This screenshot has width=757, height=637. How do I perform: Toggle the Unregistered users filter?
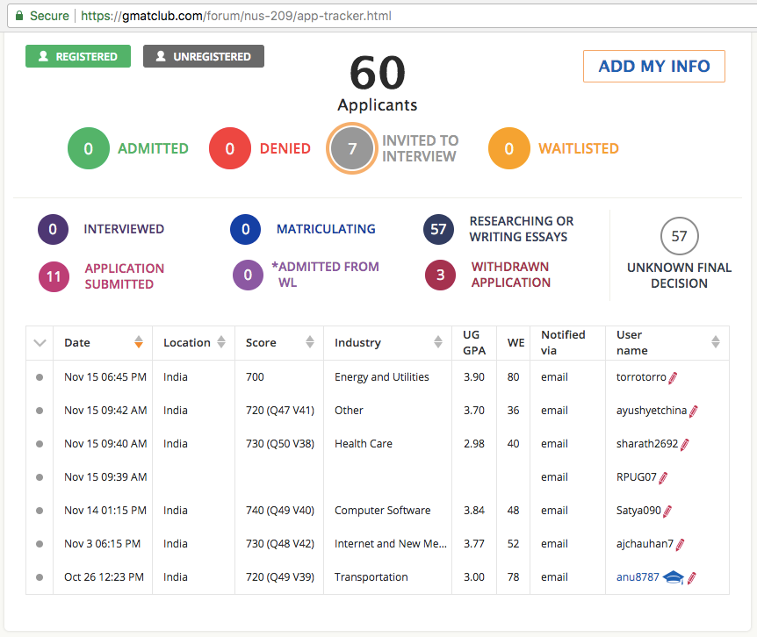coord(204,56)
